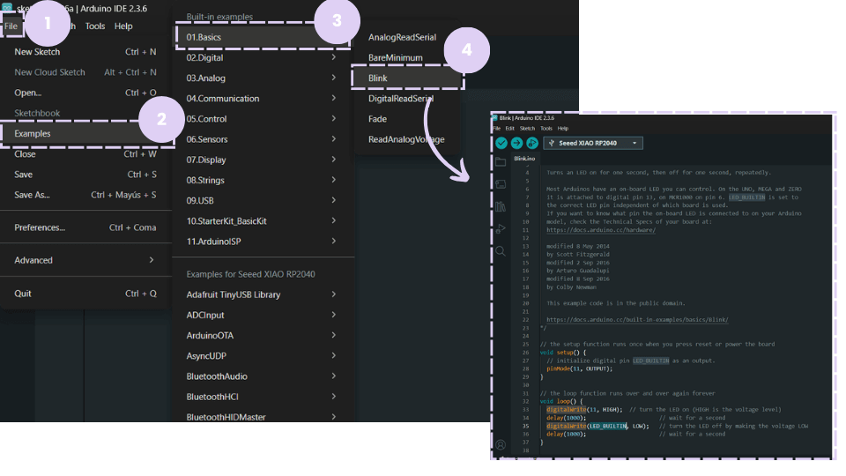Open the Library Manager sidebar icon
This screenshot has height=476, width=846.
(x=501, y=206)
